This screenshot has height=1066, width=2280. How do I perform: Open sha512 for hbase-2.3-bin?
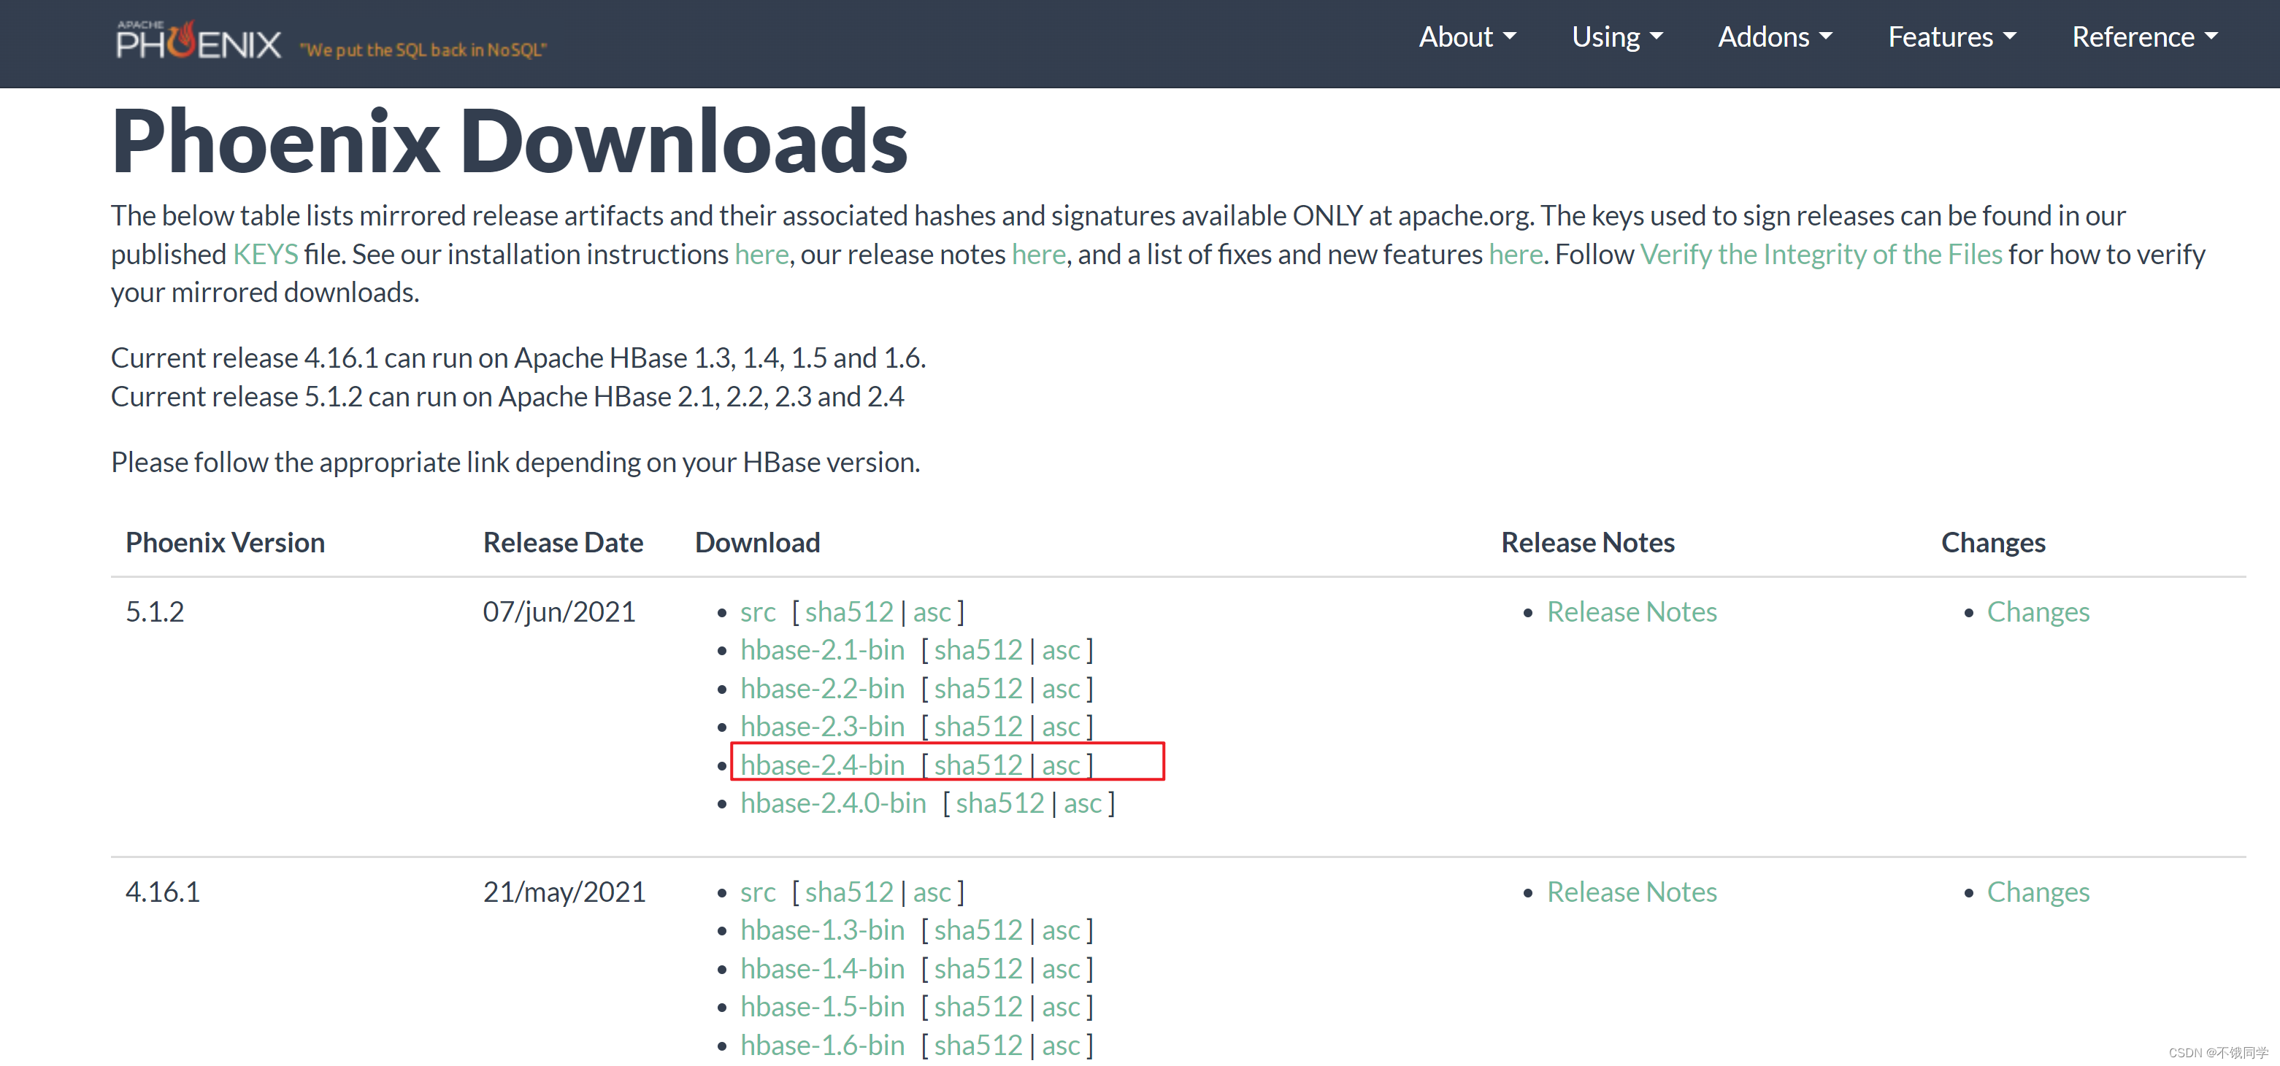point(978,726)
